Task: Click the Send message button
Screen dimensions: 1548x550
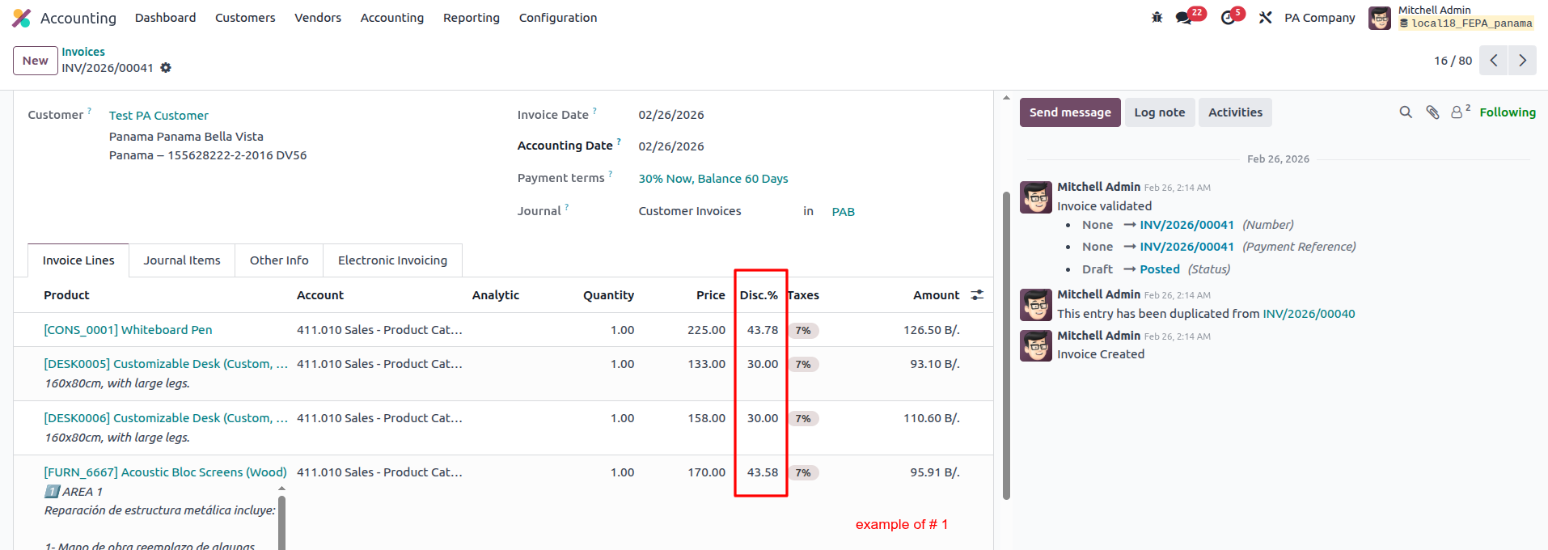Action: pos(1069,112)
